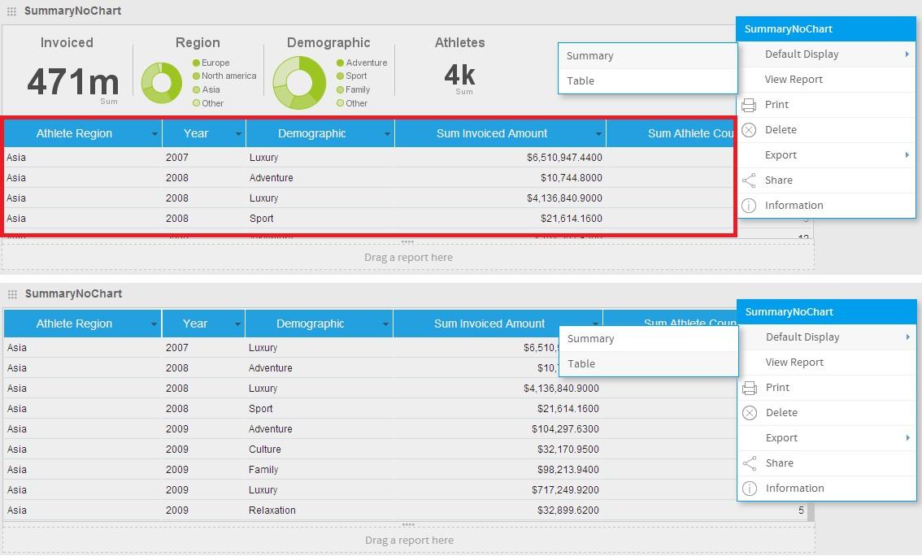Image resolution: width=922 pixels, height=556 pixels.
Task: Open Year column dropdown in upper table
Action: [238, 134]
